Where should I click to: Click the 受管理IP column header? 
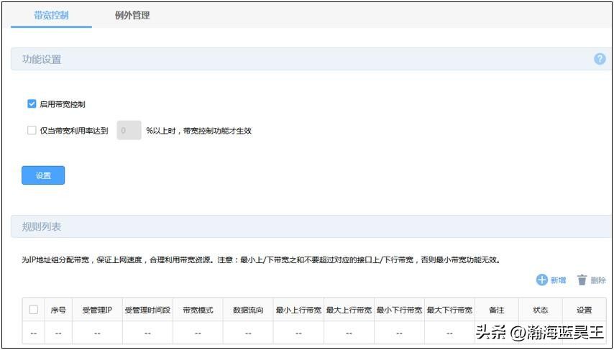click(97, 310)
